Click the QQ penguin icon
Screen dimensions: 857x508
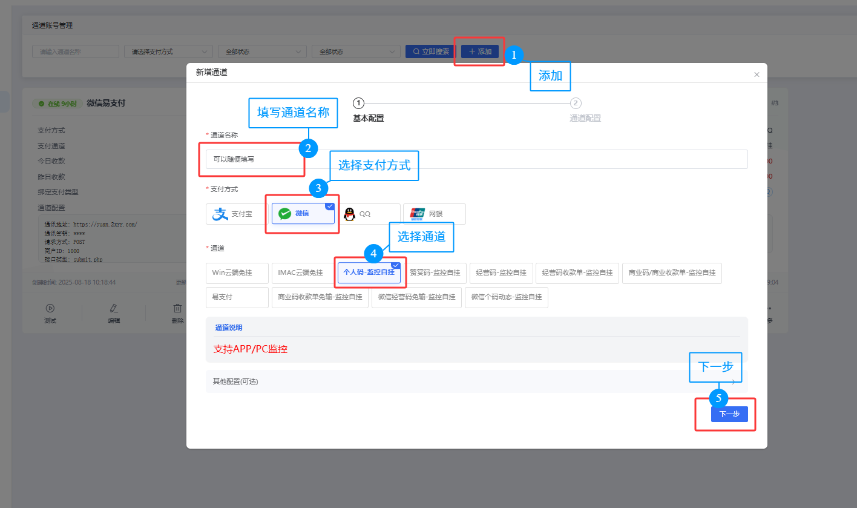coord(349,214)
